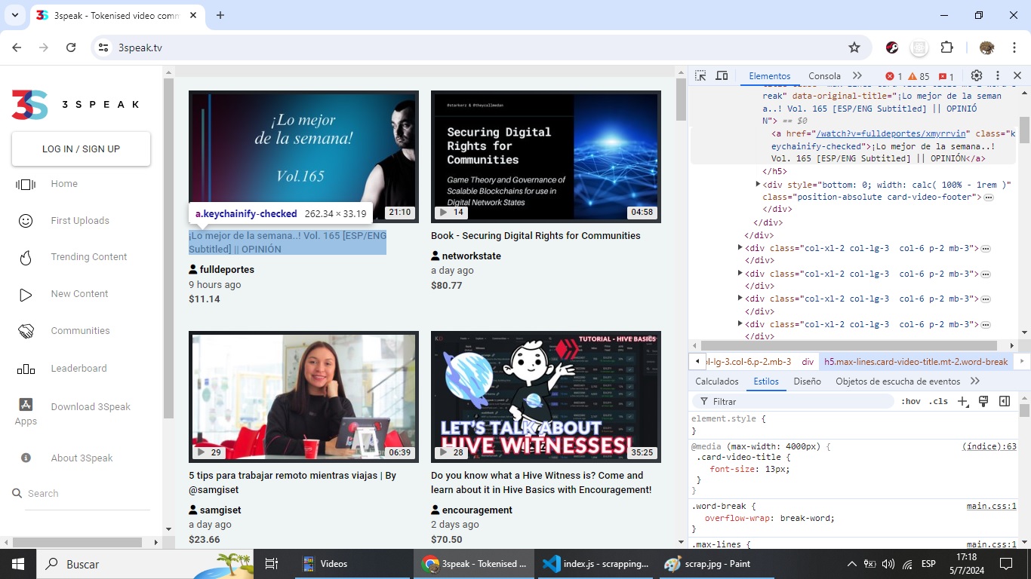Open the Home icon in 3Speak sidebar
Screen dimensions: 1031x579
point(26,184)
